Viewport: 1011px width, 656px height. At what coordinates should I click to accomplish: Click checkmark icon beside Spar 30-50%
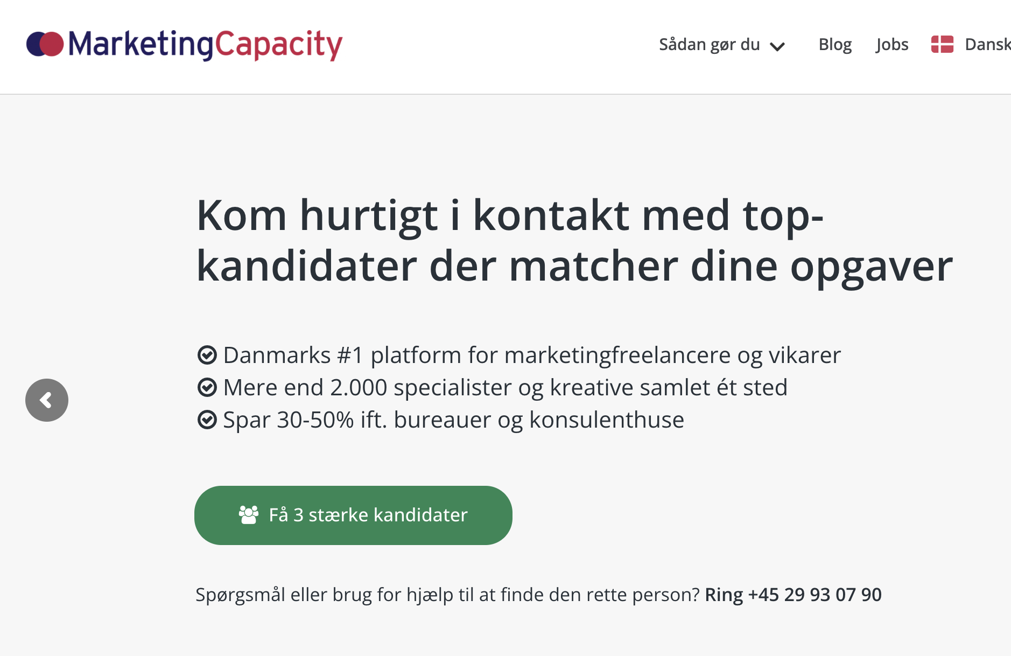coord(207,420)
